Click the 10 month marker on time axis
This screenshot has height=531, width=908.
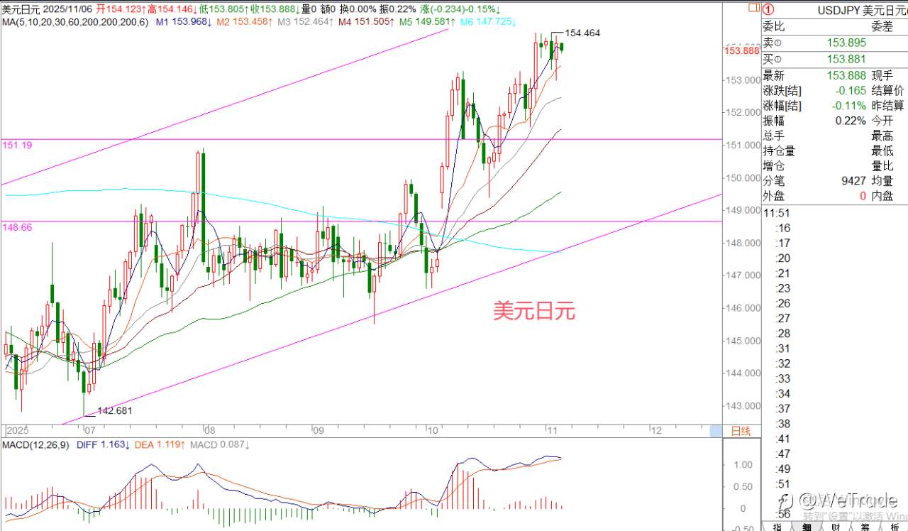point(433,430)
